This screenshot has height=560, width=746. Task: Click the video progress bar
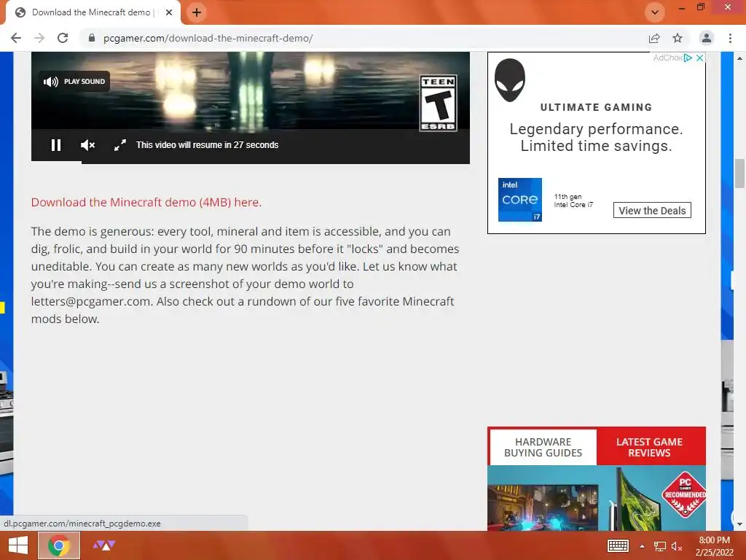[x=251, y=163]
